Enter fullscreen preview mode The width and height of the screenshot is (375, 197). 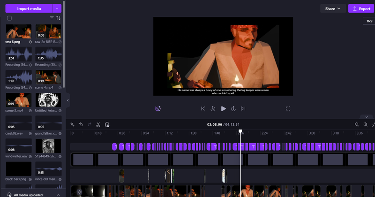[288, 109]
